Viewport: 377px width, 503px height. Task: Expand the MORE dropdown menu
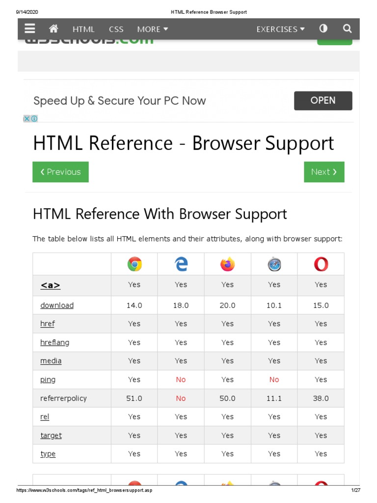[x=153, y=29]
